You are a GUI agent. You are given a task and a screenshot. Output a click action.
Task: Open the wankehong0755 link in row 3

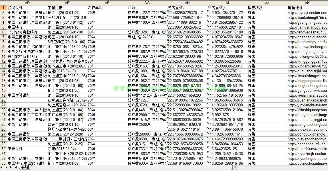(307, 17)
